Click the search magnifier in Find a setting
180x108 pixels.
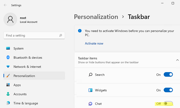(x=61, y=35)
